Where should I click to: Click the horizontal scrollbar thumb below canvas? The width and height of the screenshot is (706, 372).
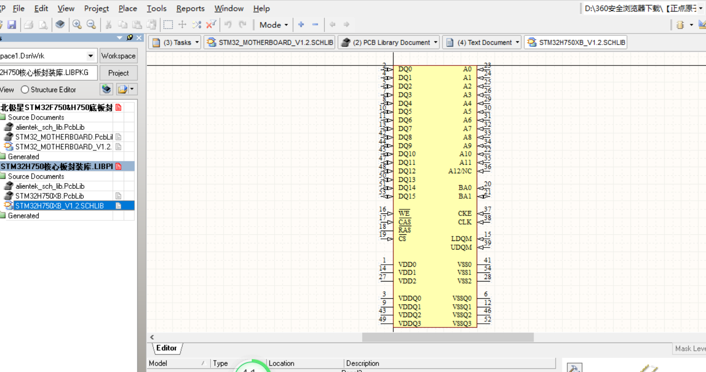tap(448, 337)
